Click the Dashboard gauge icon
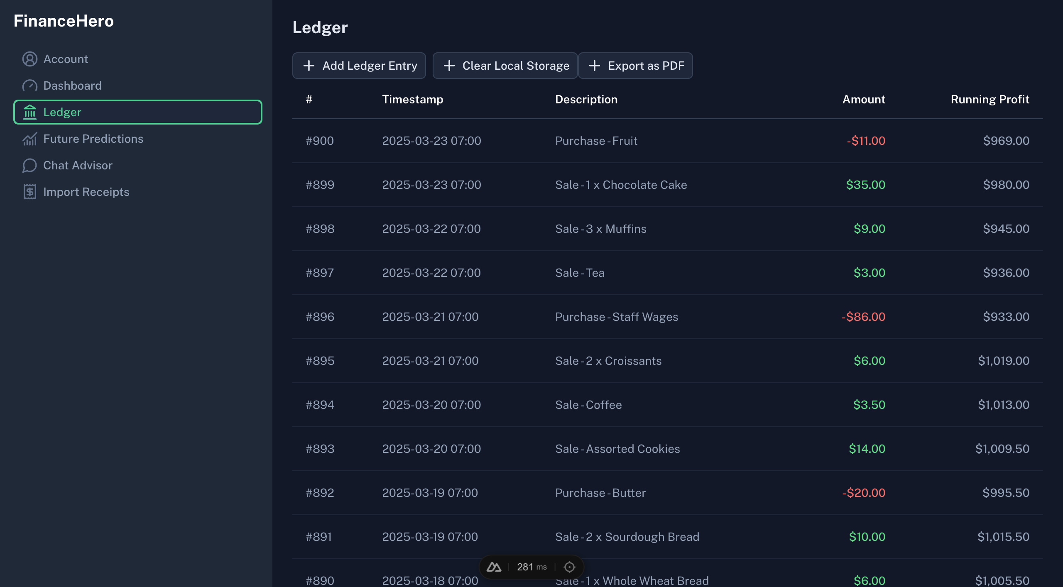 point(29,86)
